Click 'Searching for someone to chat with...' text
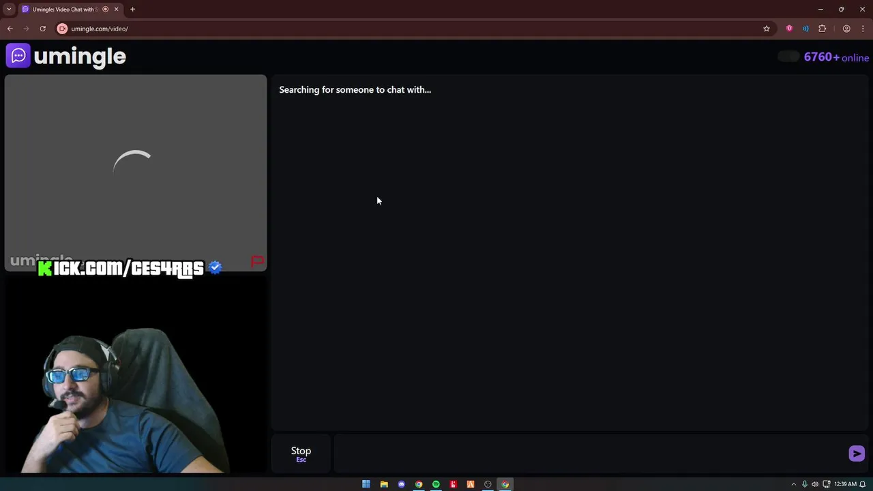 [355, 89]
